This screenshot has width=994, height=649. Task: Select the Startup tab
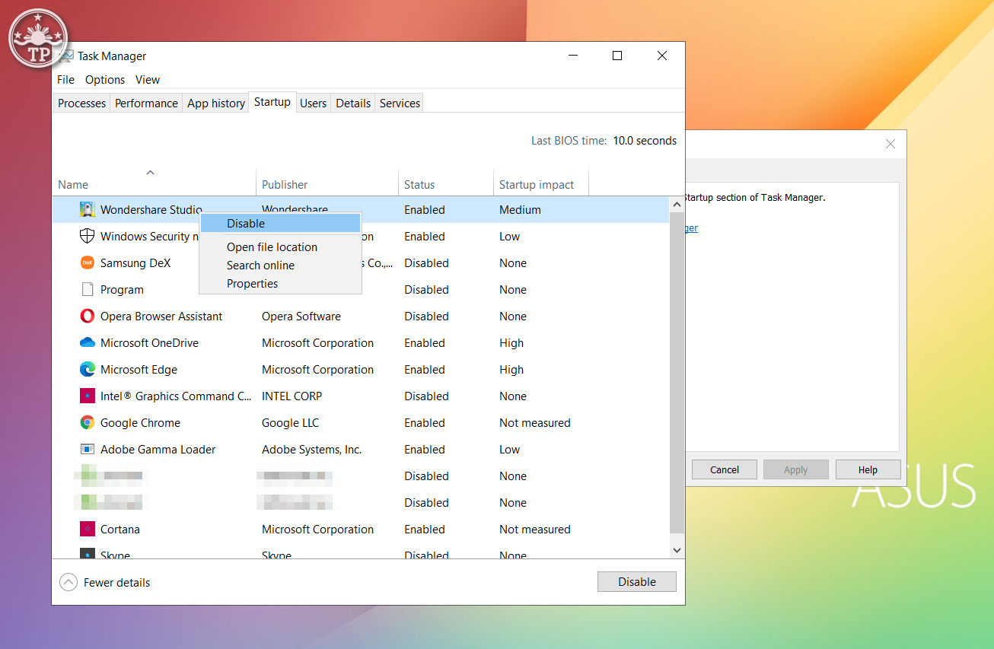click(272, 102)
